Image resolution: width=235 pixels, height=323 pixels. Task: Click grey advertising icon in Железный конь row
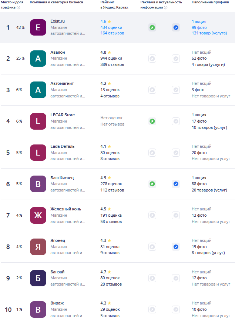click(x=152, y=215)
